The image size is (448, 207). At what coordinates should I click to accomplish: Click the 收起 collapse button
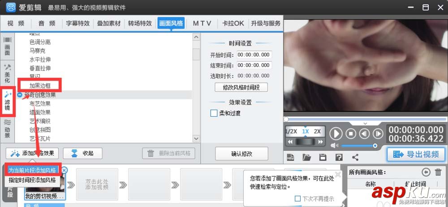[x=82, y=153]
